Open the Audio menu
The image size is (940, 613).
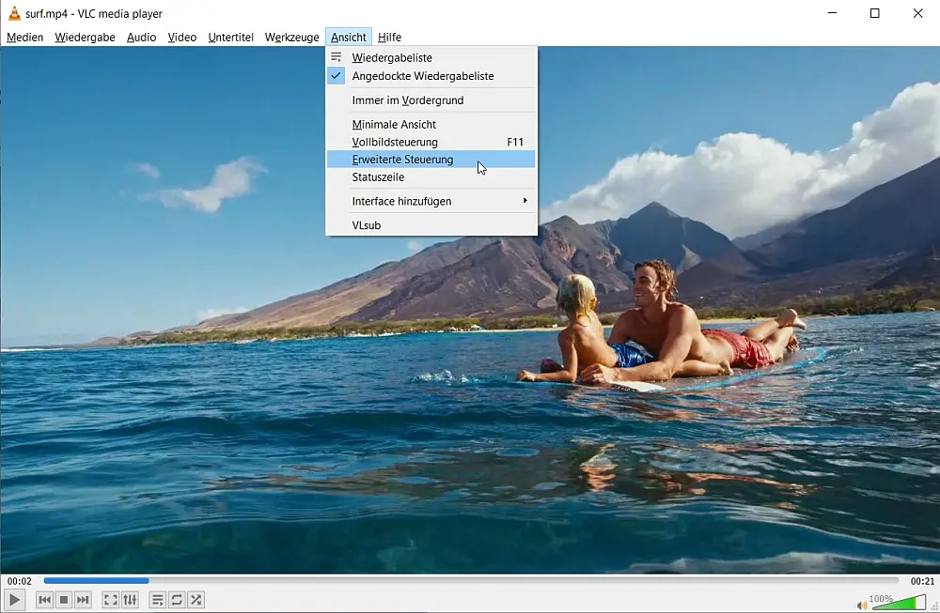(x=142, y=38)
